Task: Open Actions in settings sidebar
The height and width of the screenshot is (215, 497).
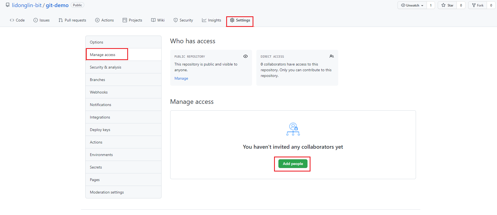Action: 123,142
